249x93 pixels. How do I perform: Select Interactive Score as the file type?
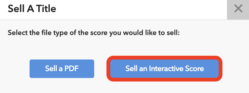pos(165,68)
